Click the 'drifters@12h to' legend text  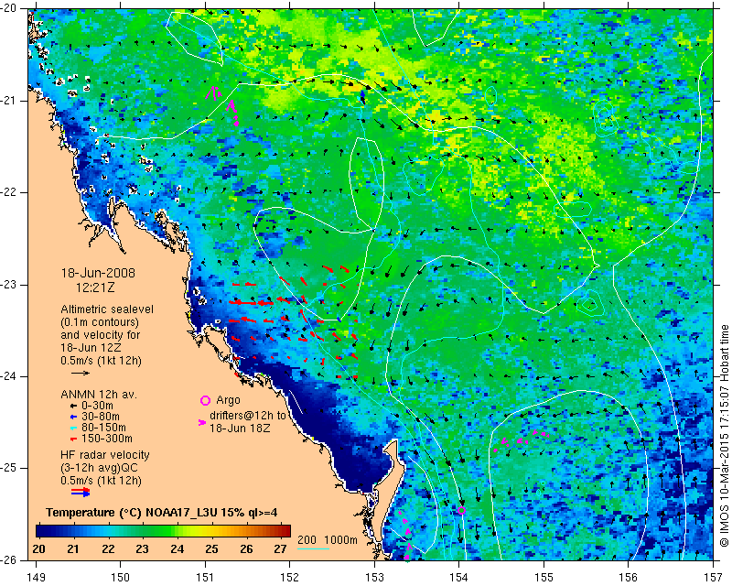[x=247, y=415]
